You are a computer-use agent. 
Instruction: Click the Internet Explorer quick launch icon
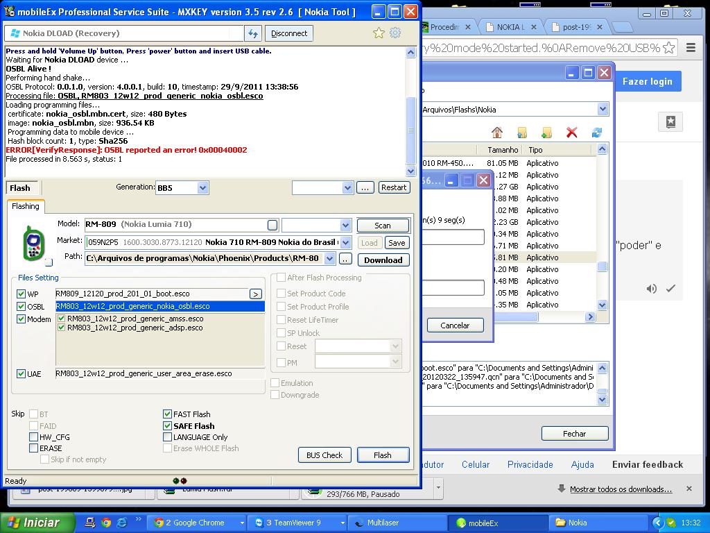(x=122, y=523)
